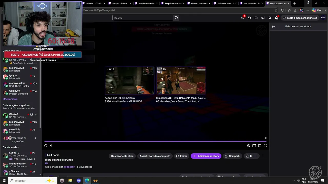Show hidden system tray icons chevron
The image size is (328, 184).
click(294, 181)
